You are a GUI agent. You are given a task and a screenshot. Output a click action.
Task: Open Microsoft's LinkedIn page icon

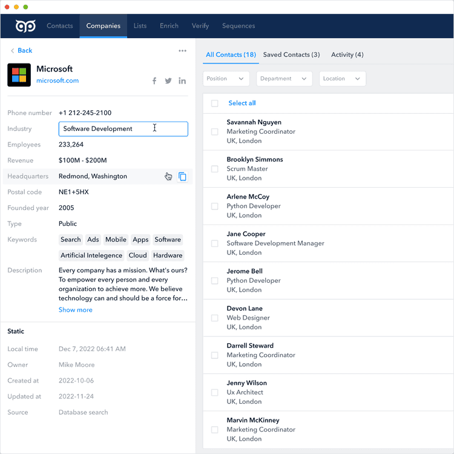click(x=182, y=81)
